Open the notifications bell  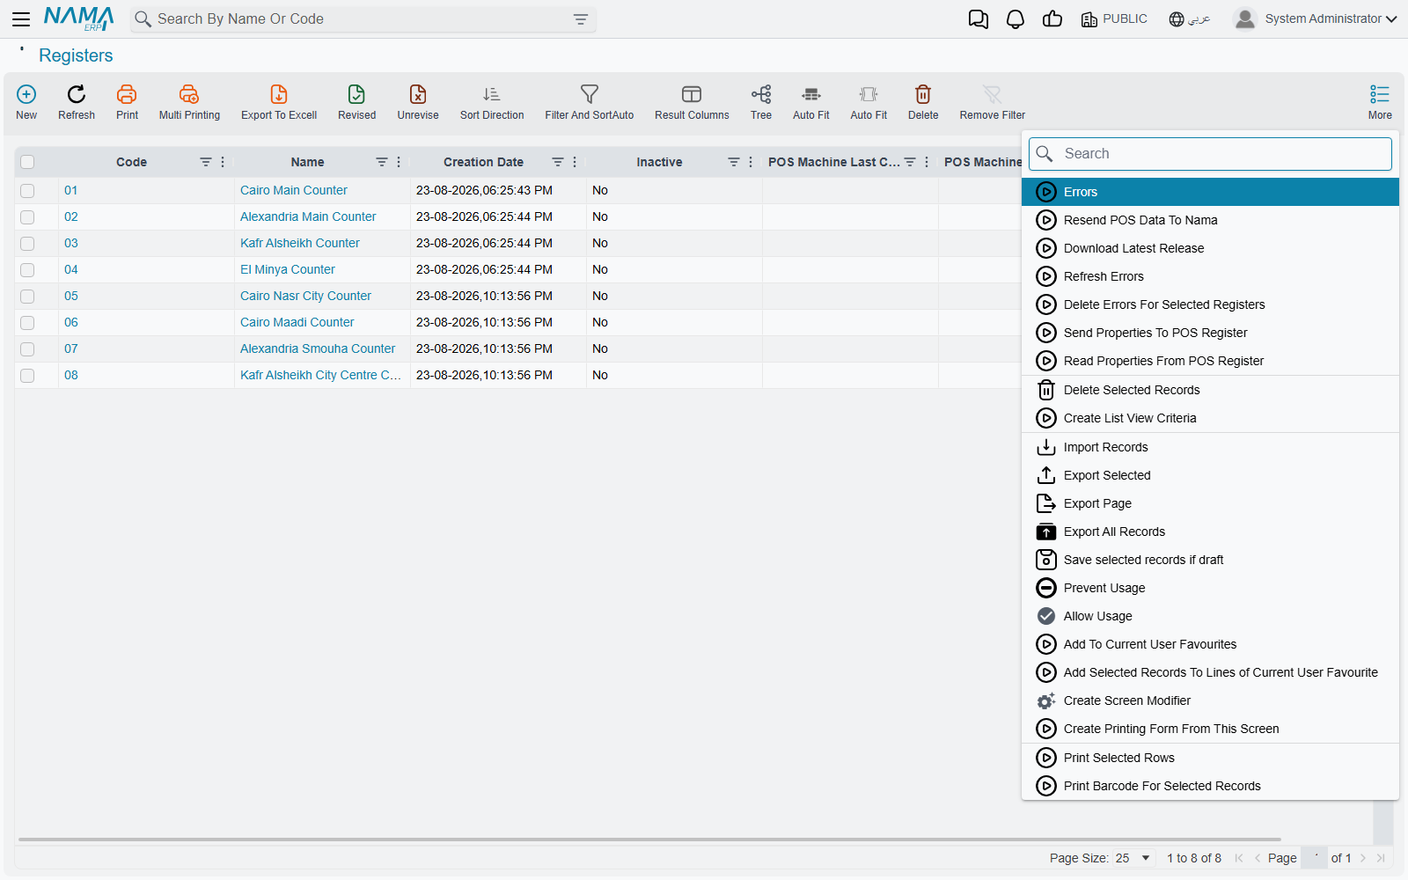(x=1016, y=19)
